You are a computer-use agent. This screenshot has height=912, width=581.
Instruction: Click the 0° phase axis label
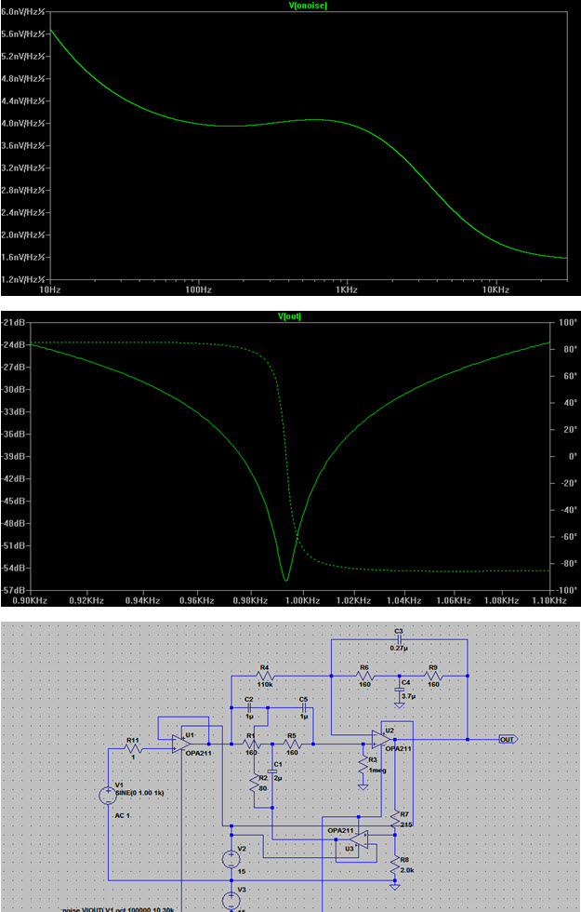pyautogui.click(x=573, y=457)
